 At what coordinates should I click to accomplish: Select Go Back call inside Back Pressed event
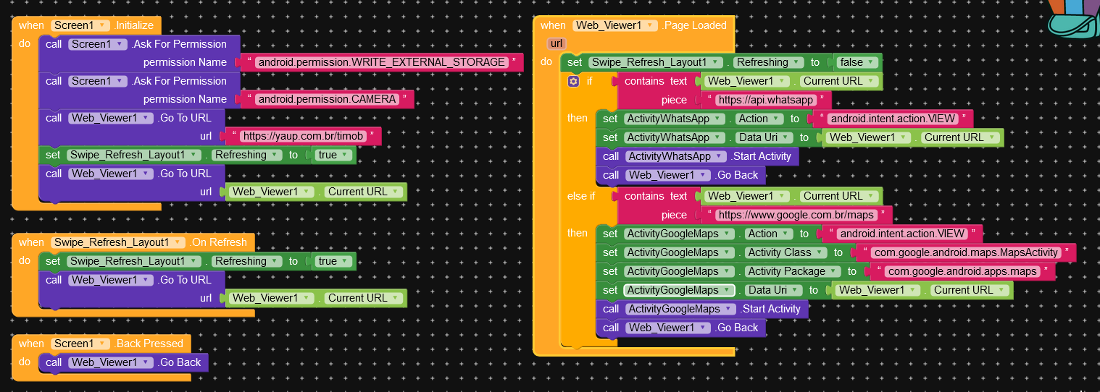point(123,362)
